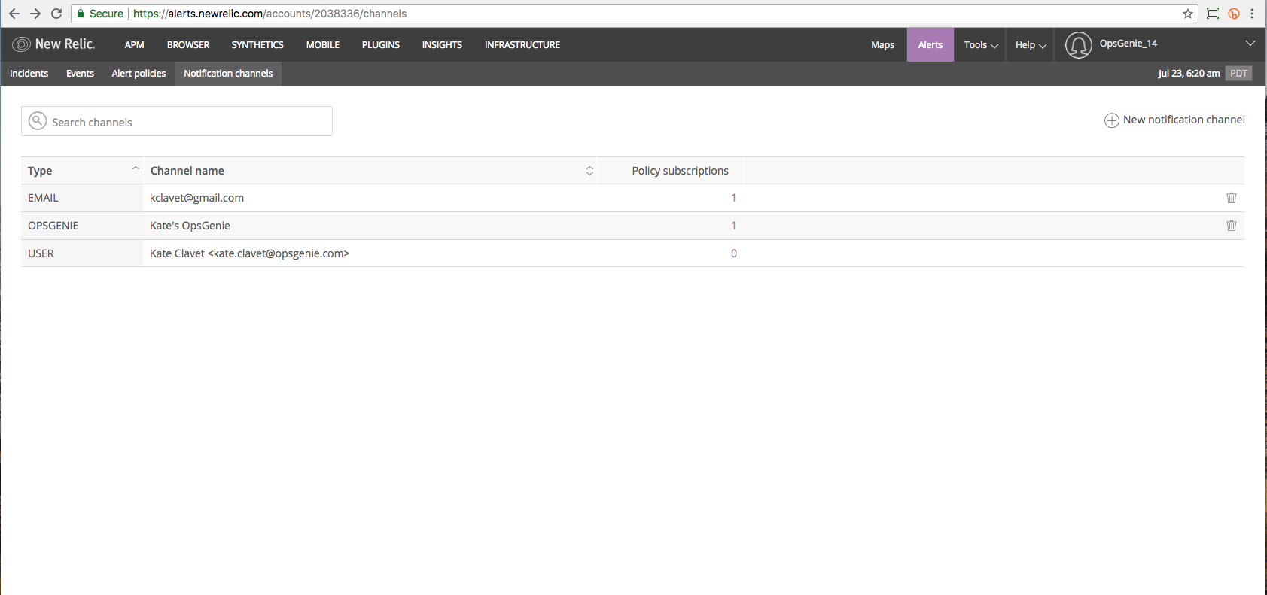The image size is (1267, 595).
Task: Open the Kate Clavet user channel
Action: tap(249, 253)
